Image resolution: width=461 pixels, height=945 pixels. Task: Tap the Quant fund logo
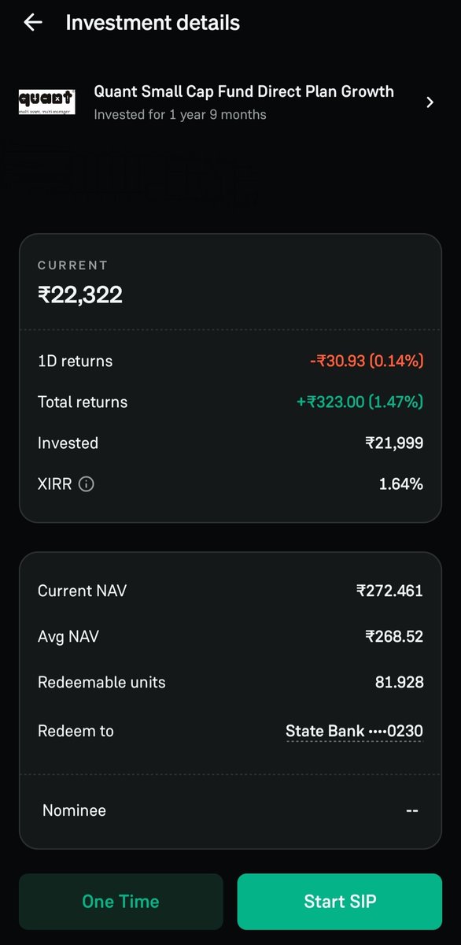47,102
